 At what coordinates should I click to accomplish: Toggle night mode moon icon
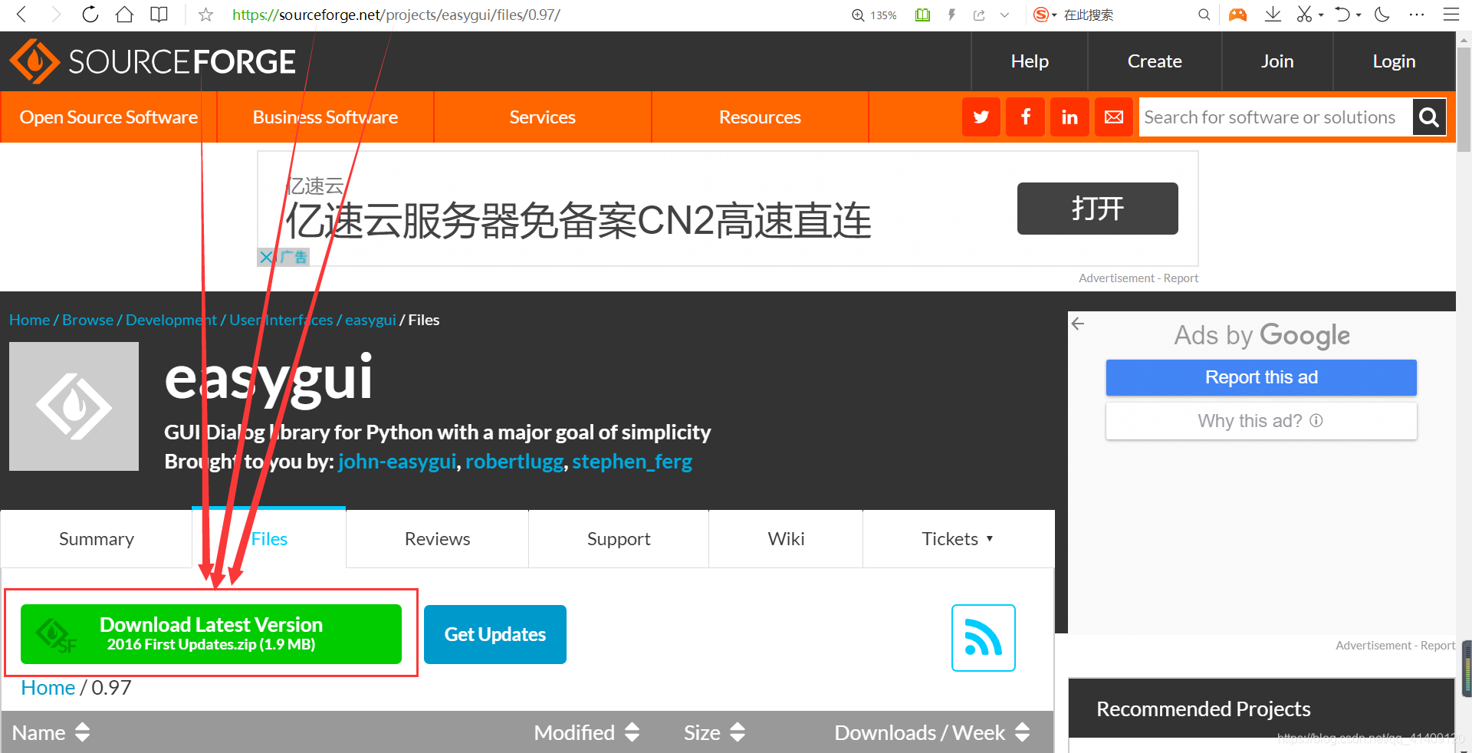click(x=1382, y=14)
